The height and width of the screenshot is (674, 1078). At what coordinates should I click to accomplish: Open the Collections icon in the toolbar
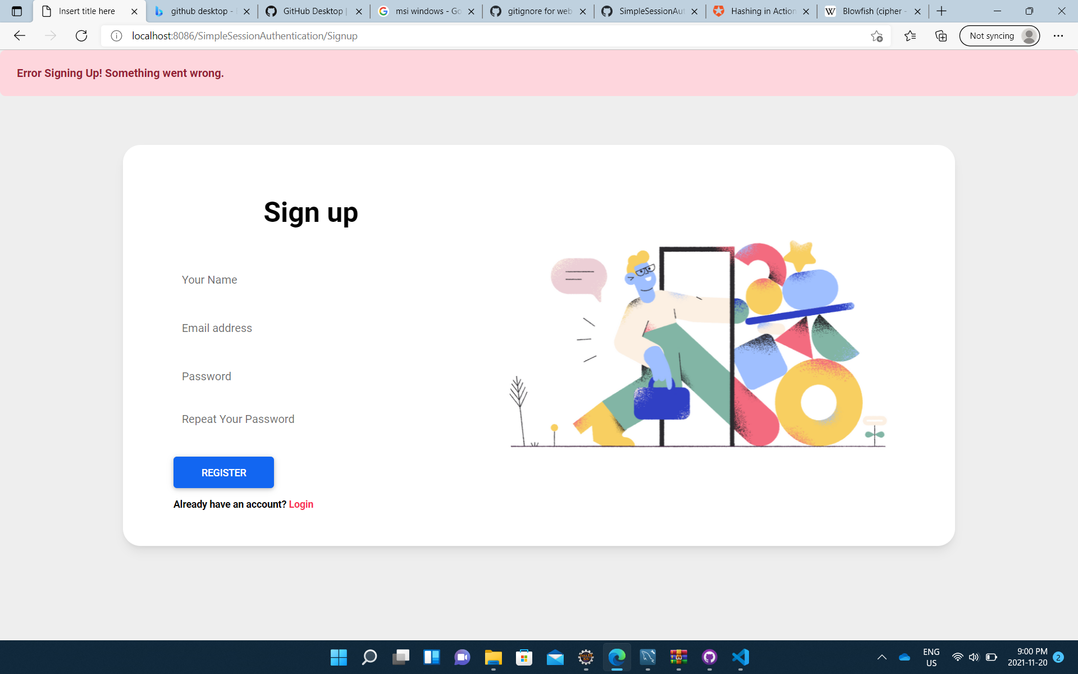pos(941,36)
